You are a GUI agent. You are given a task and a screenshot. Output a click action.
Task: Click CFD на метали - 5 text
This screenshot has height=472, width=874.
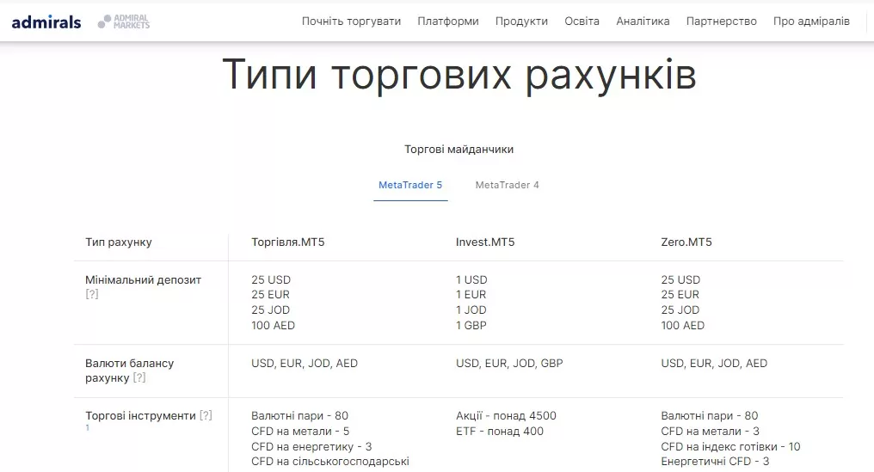[x=300, y=432]
